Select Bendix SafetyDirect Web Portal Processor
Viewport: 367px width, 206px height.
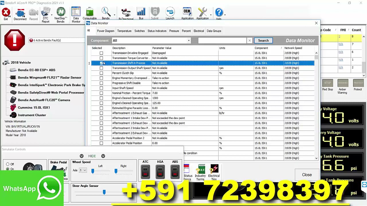pyautogui.click(x=51, y=92)
